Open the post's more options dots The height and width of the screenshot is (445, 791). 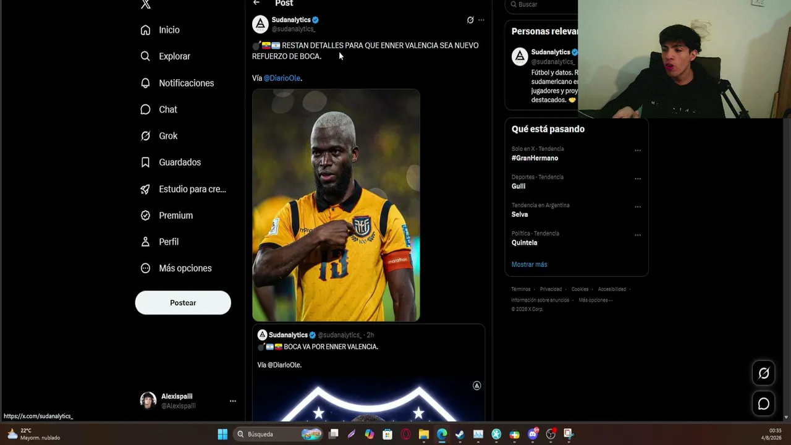[481, 20]
